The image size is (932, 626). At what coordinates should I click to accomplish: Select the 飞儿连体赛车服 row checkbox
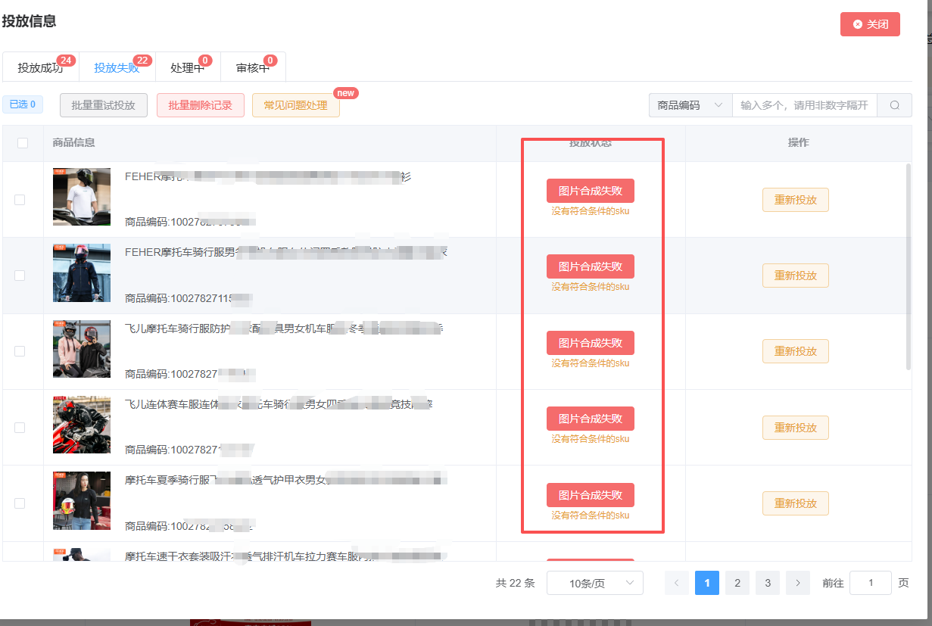(20, 428)
